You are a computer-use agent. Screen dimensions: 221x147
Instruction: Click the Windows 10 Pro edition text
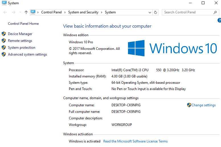pos(81,42)
